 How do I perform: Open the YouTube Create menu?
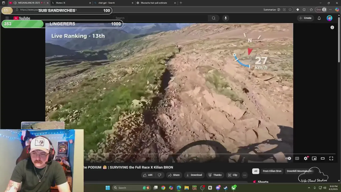(x=305, y=18)
